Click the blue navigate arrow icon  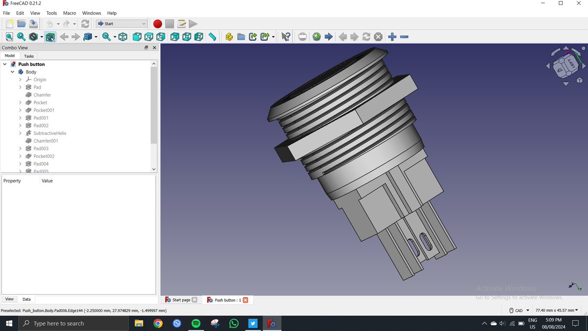click(329, 37)
